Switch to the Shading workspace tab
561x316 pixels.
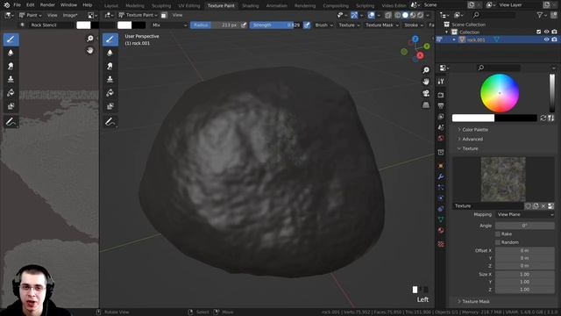pyautogui.click(x=250, y=6)
